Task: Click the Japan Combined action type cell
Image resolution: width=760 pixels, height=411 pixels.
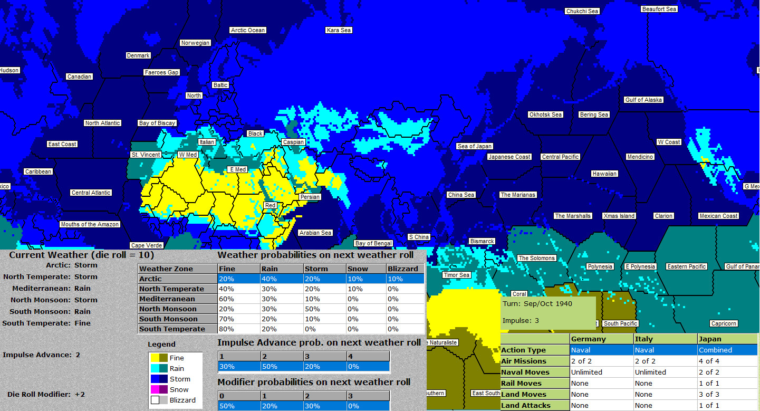Action: (727, 350)
